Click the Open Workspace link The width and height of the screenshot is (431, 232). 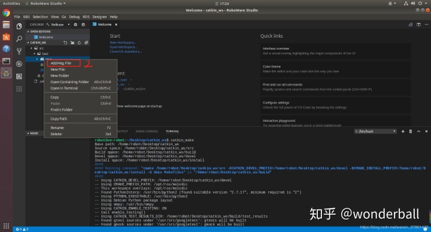coord(123,47)
